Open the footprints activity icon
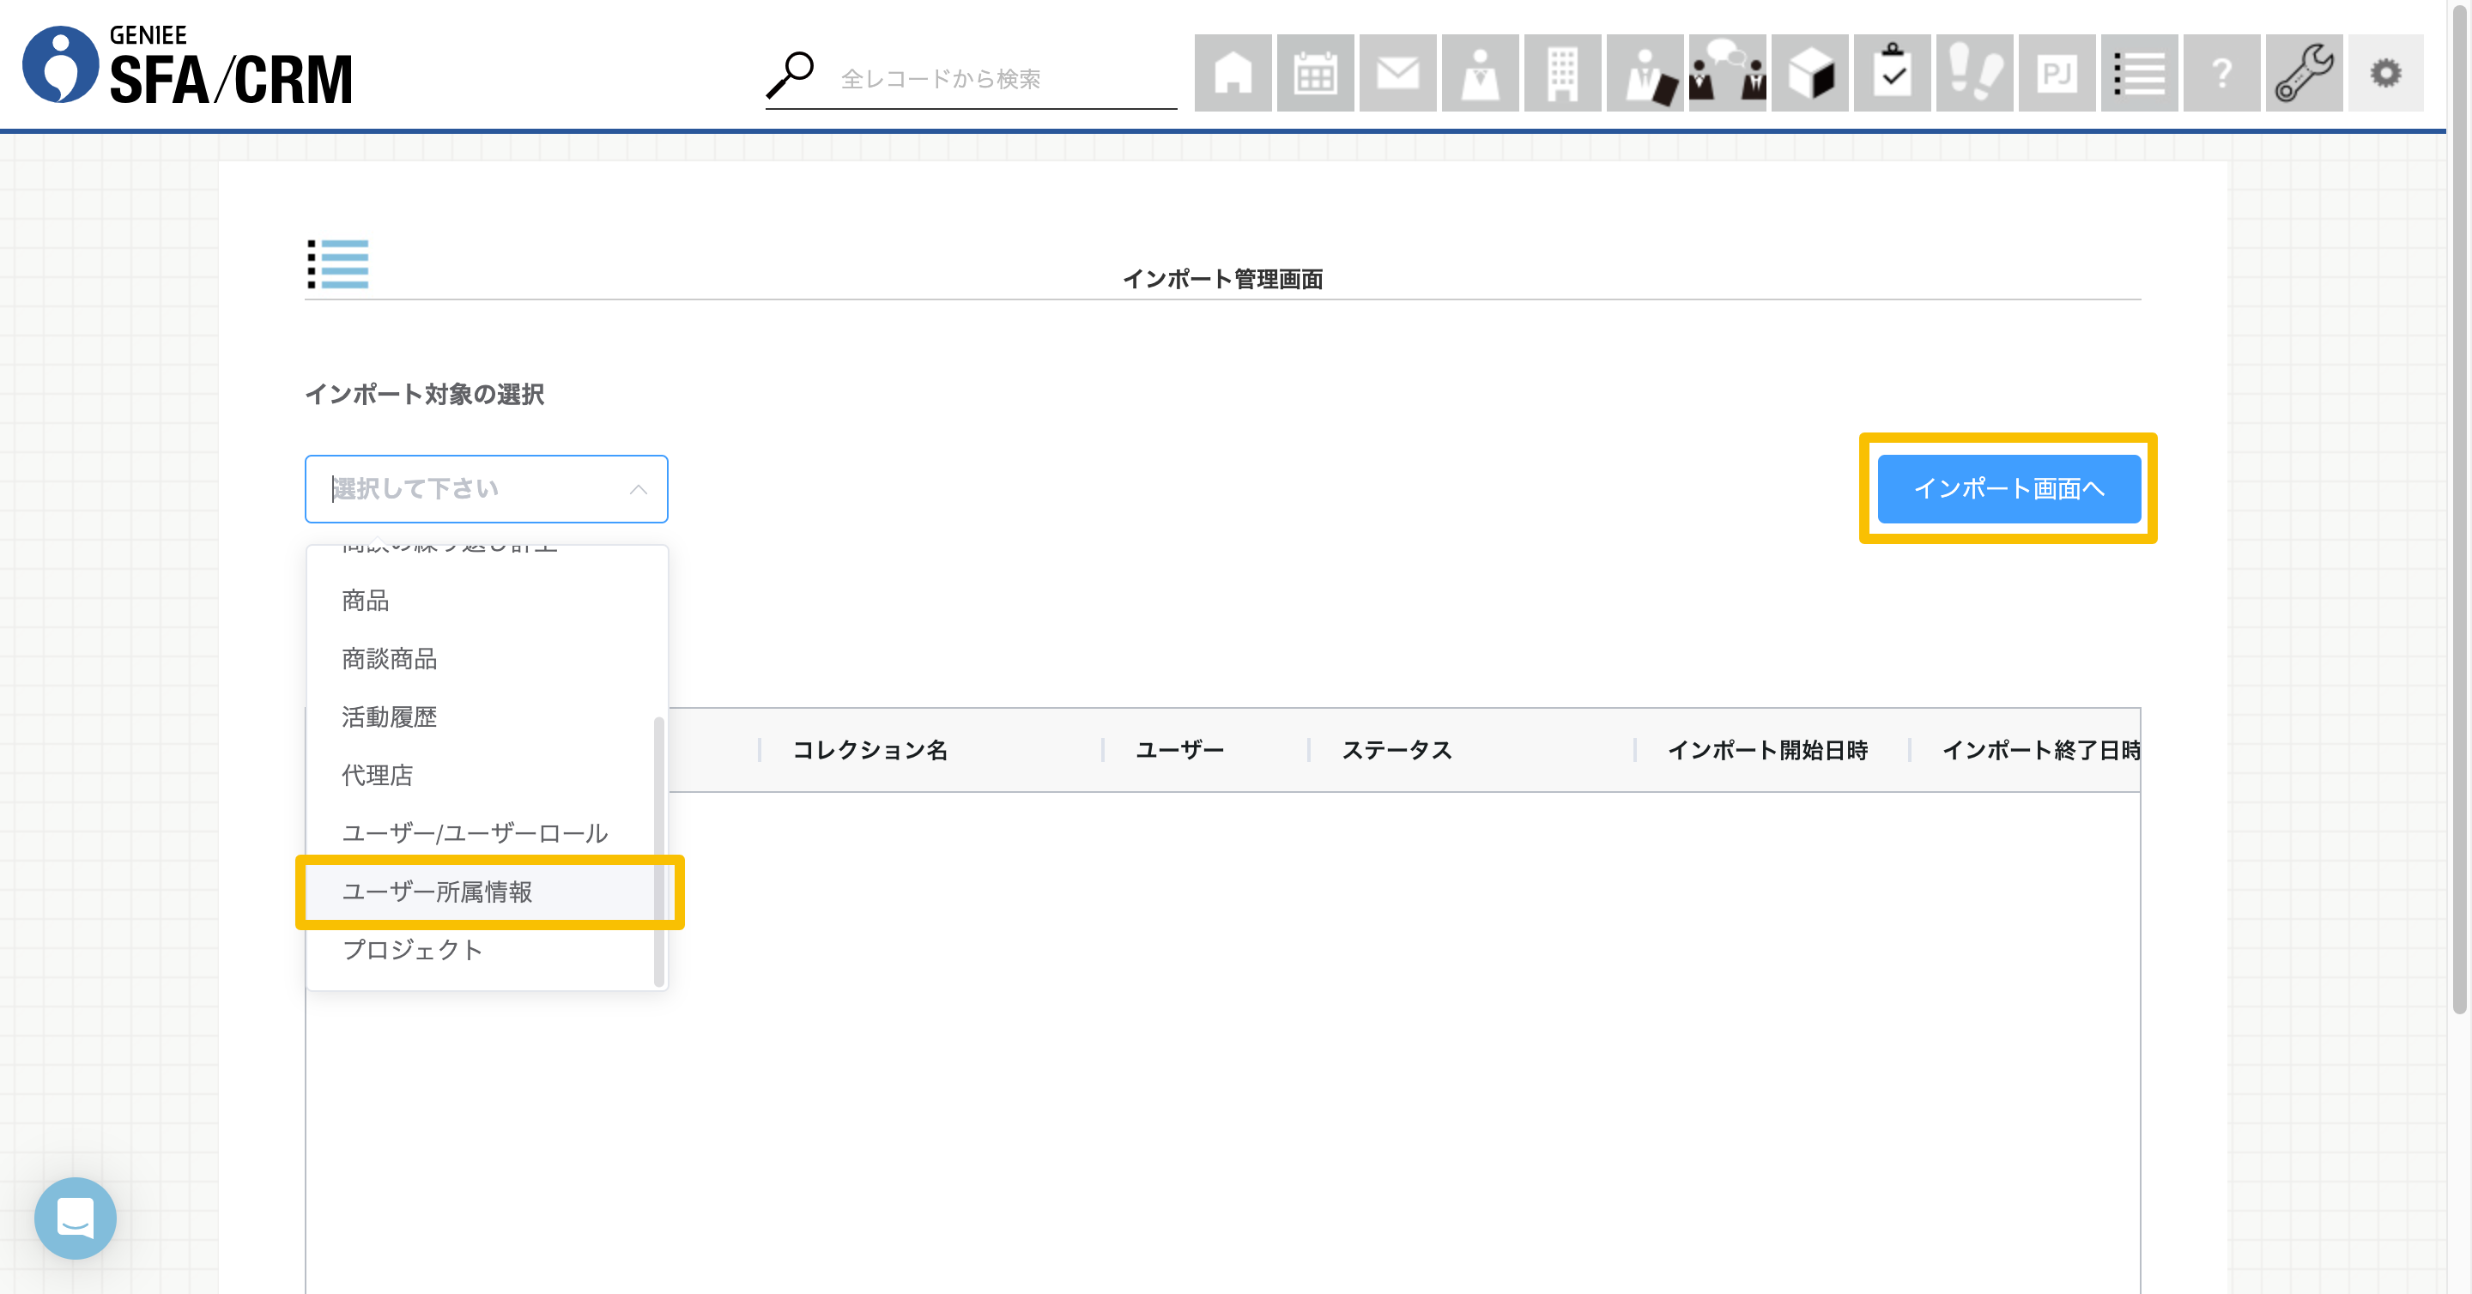Screen dimensions: 2472x1294 click(x=1975, y=73)
